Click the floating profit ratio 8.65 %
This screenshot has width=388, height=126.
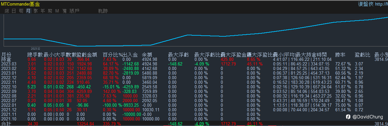(x=254, y=60)
